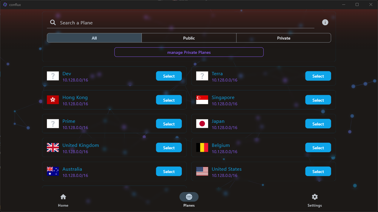Choose the Australia plane Select button
The height and width of the screenshot is (212, 378).
tap(169, 172)
